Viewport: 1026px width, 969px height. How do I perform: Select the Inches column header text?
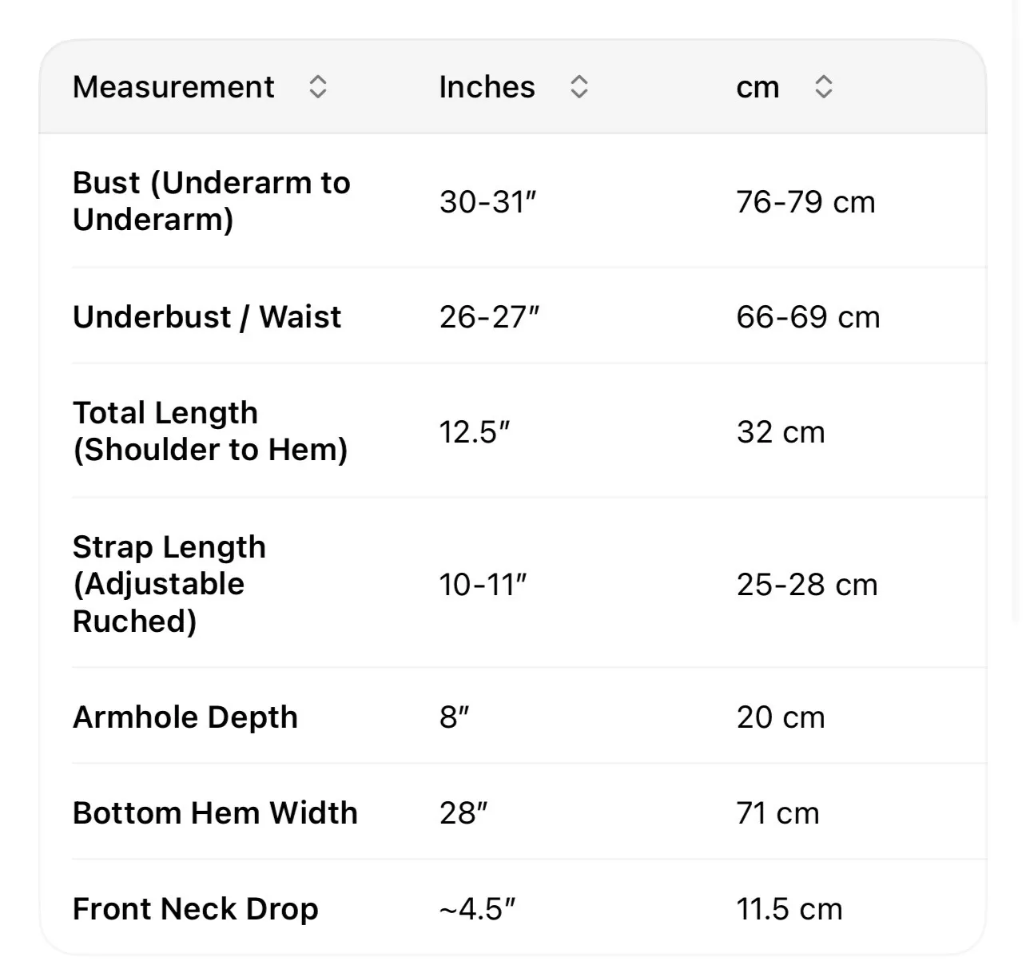487,87
